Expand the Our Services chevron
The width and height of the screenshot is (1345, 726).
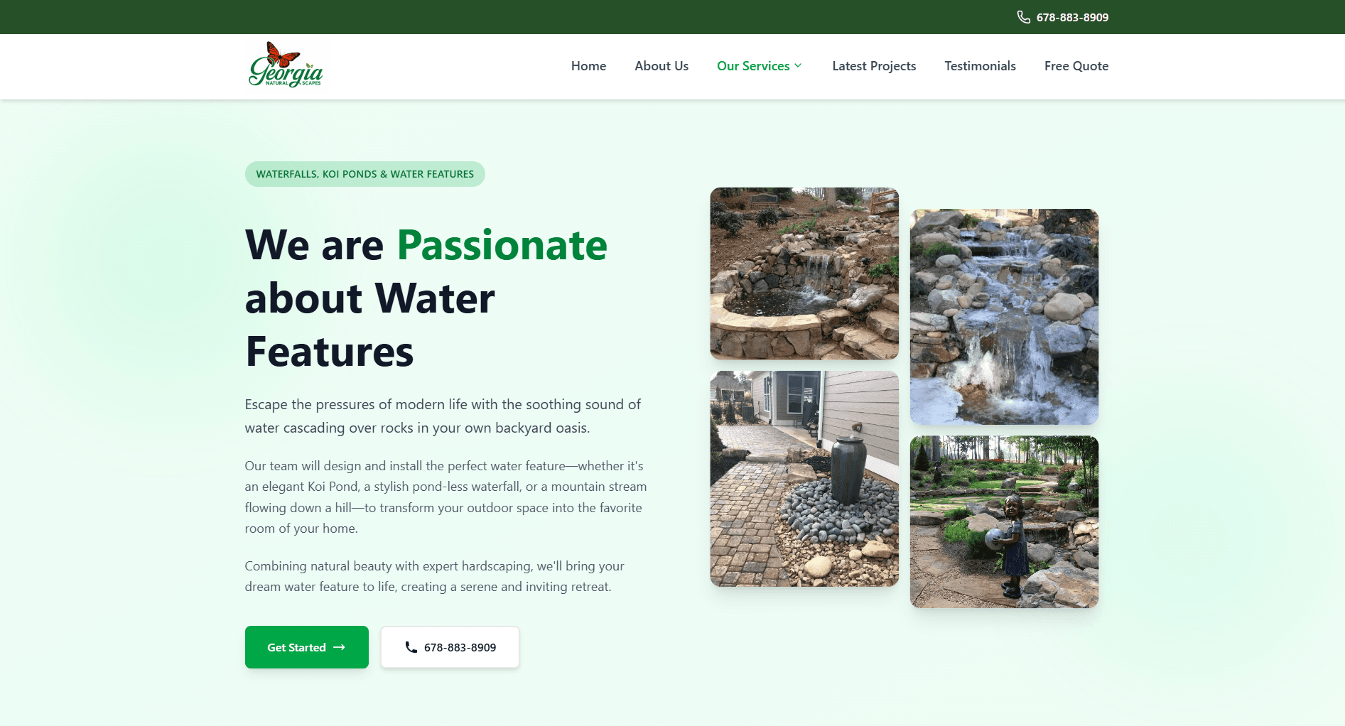(798, 66)
